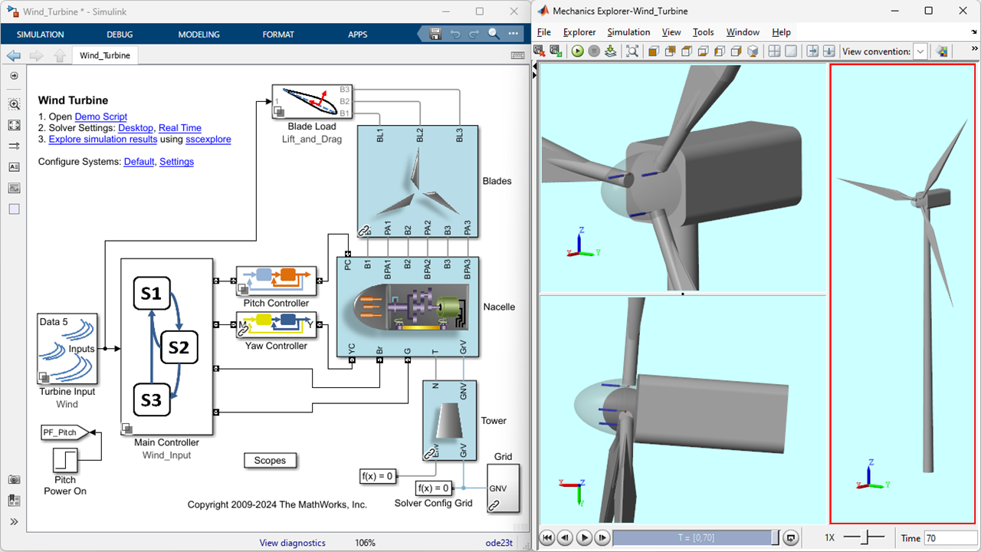Switch to the MODELING toolstrip tab
Image resolution: width=981 pixels, height=552 pixels.
click(x=198, y=34)
